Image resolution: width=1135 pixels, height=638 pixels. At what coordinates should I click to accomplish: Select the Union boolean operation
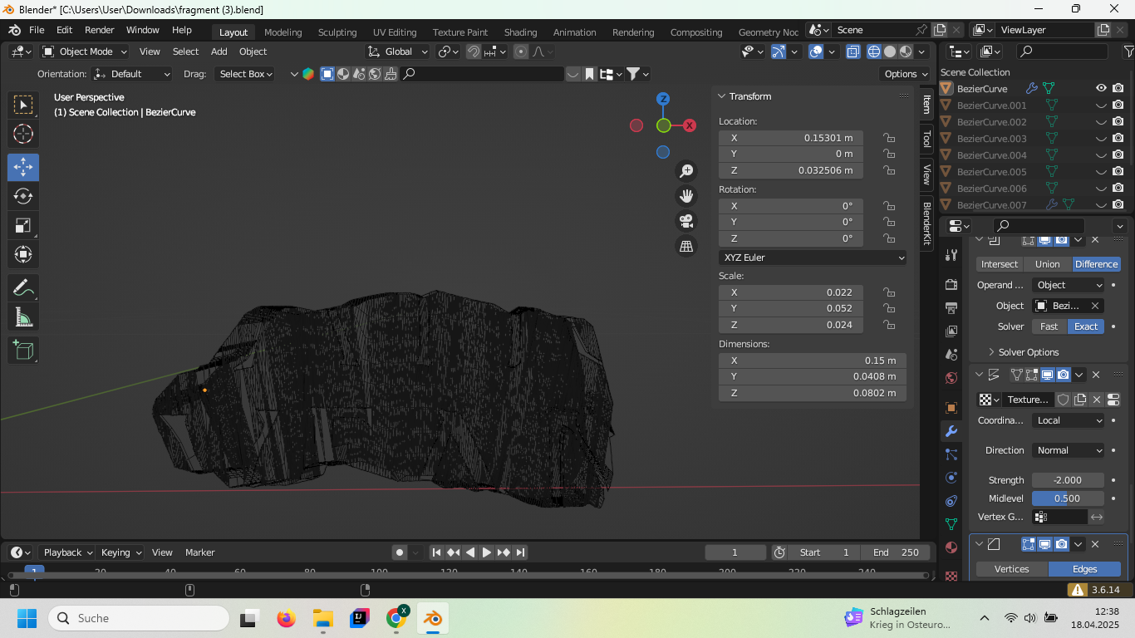tap(1047, 264)
